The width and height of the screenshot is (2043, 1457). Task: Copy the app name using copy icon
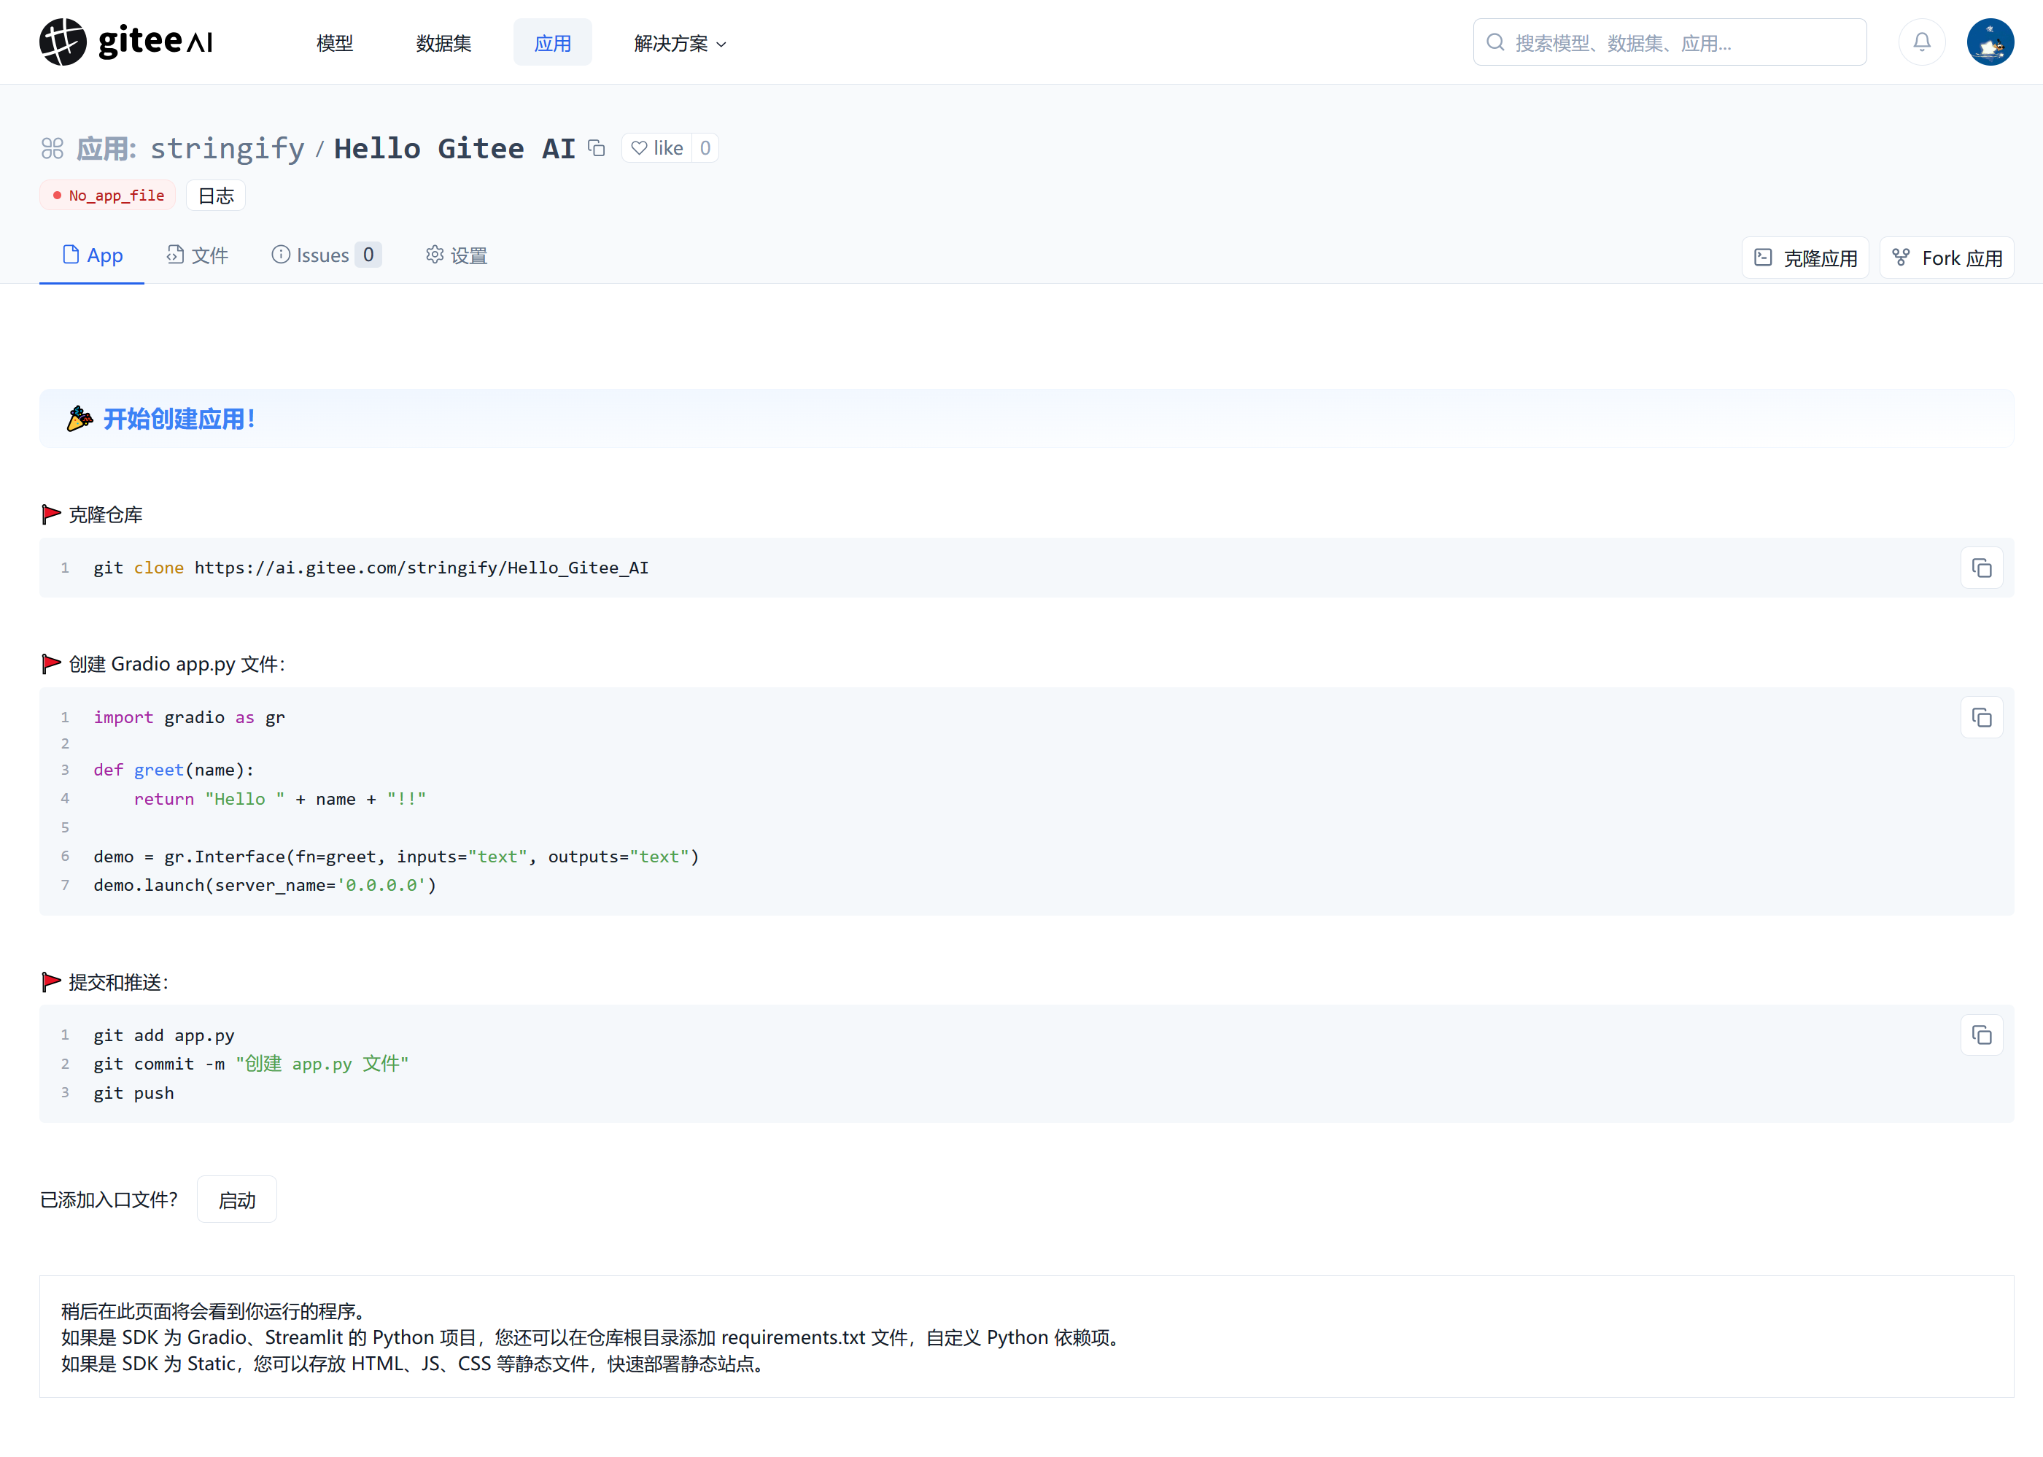(x=597, y=148)
